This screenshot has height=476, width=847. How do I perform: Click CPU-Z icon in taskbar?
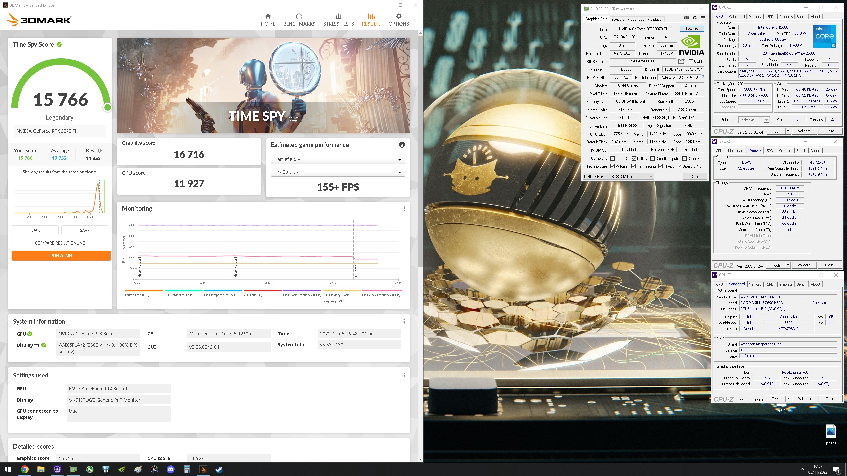pos(57,469)
